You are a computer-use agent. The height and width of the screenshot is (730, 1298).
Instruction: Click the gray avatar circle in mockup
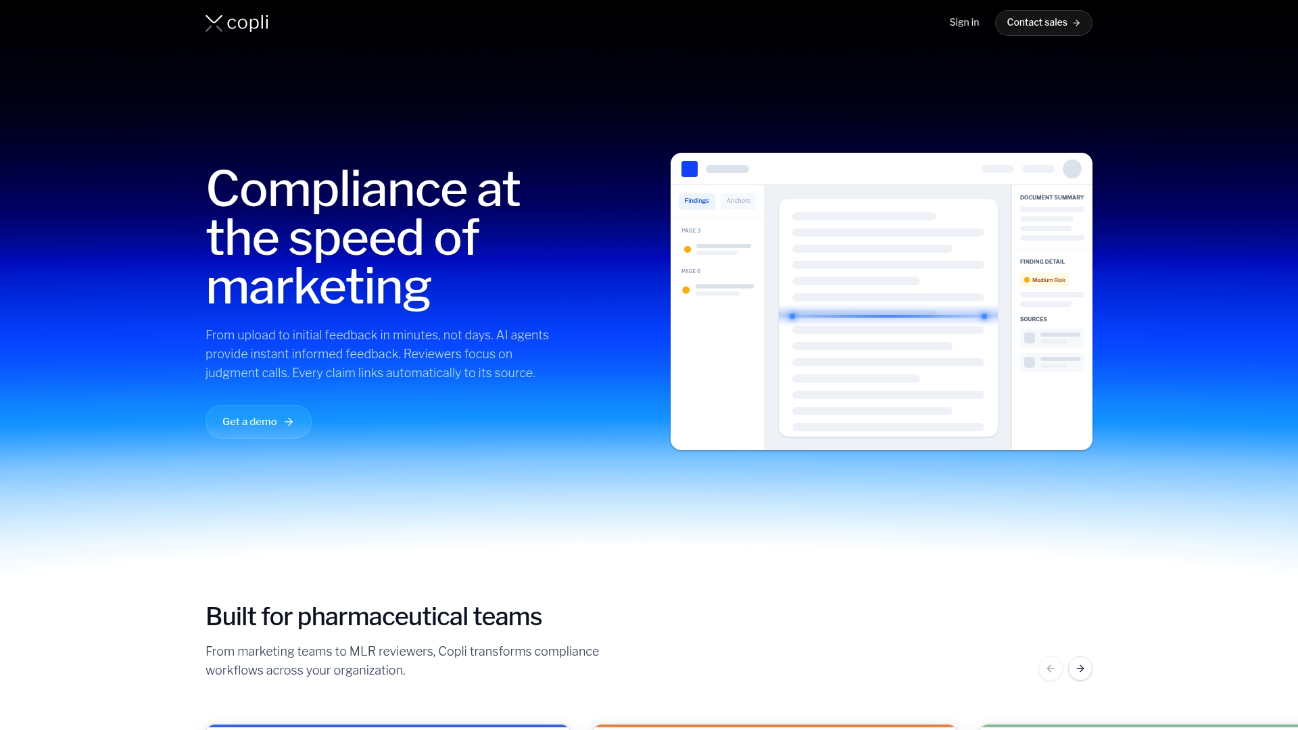click(1072, 169)
